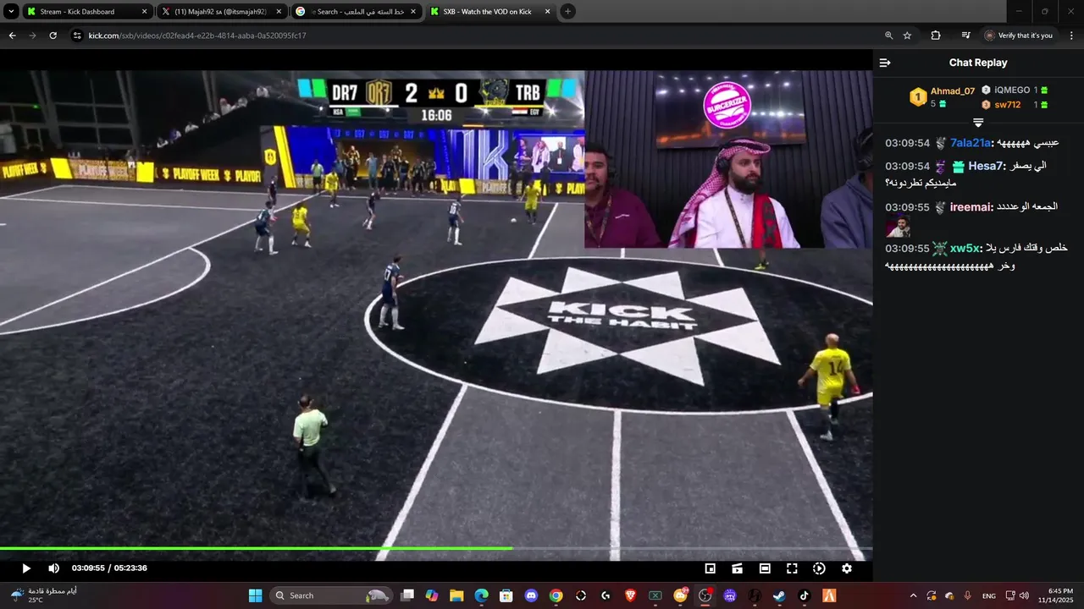
Task: Open TikTok from the taskbar
Action: click(804, 595)
